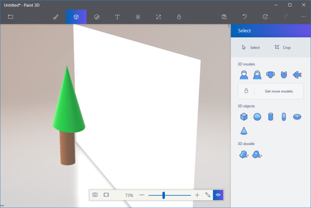
Task: Click Get more models
Action: point(271,91)
